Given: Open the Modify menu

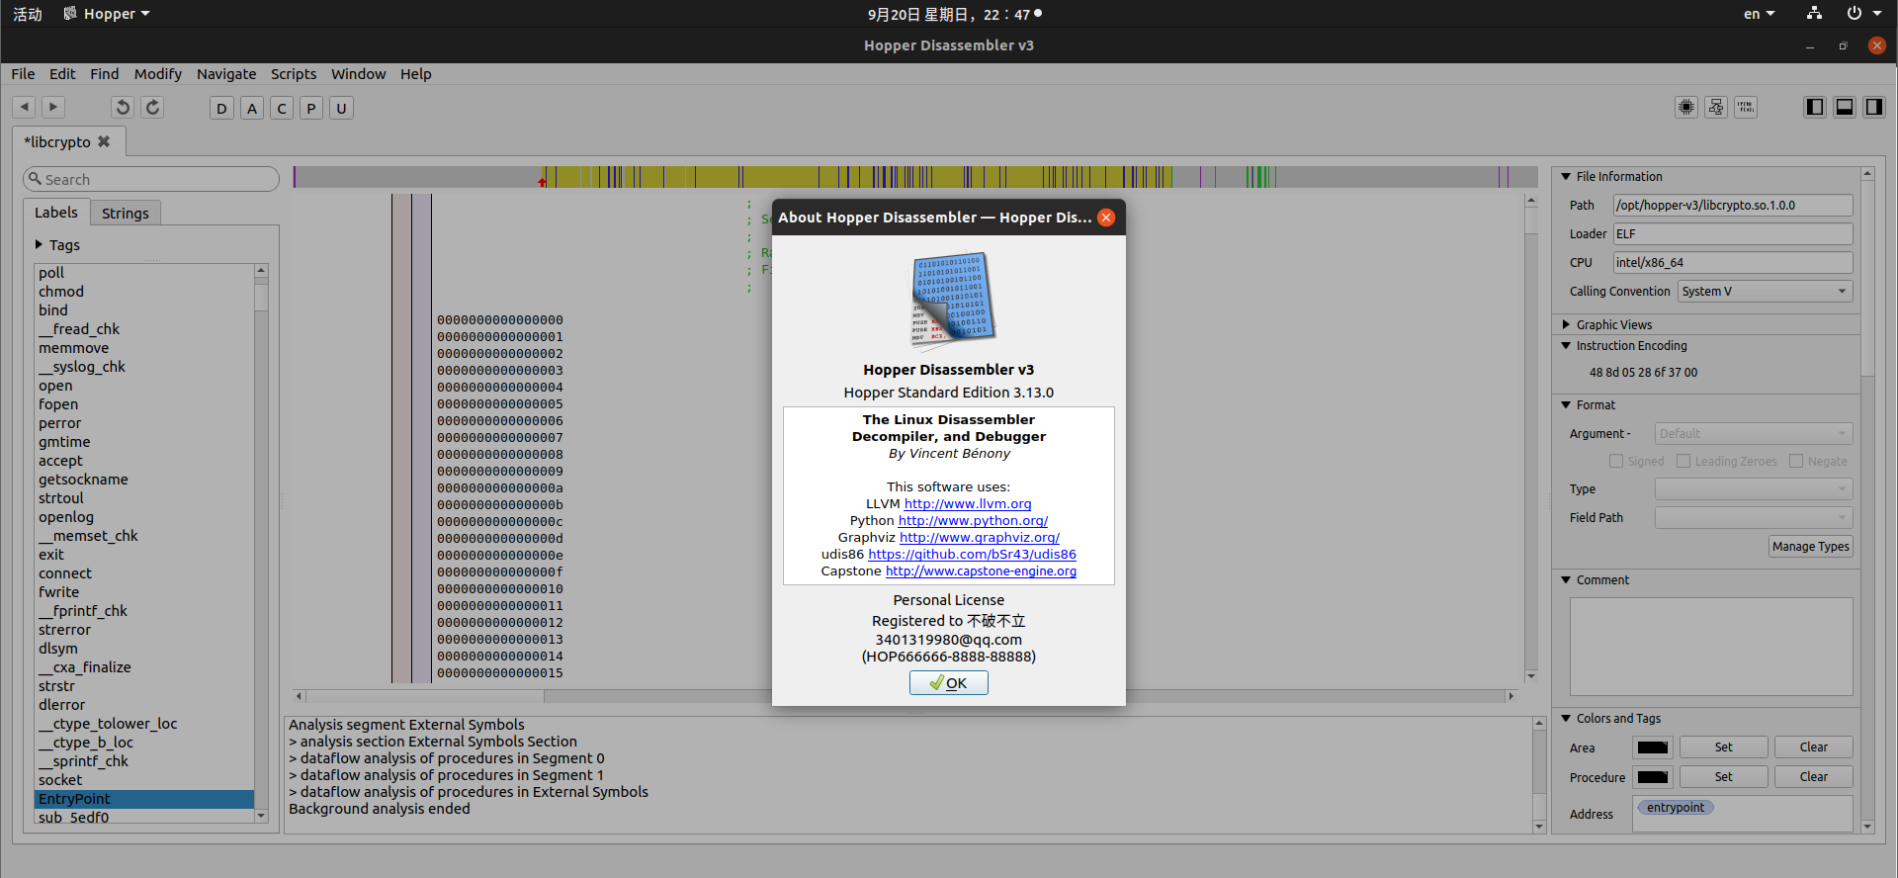Looking at the screenshot, I should point(158,74).
